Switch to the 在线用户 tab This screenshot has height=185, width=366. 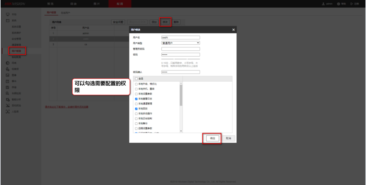pyautogui.click(x=65, y=13)
